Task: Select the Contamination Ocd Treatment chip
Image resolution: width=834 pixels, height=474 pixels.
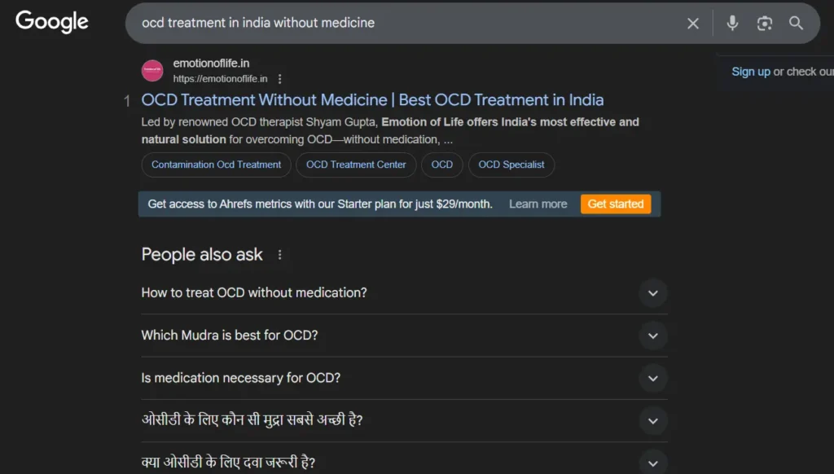Action: (216, 165)
